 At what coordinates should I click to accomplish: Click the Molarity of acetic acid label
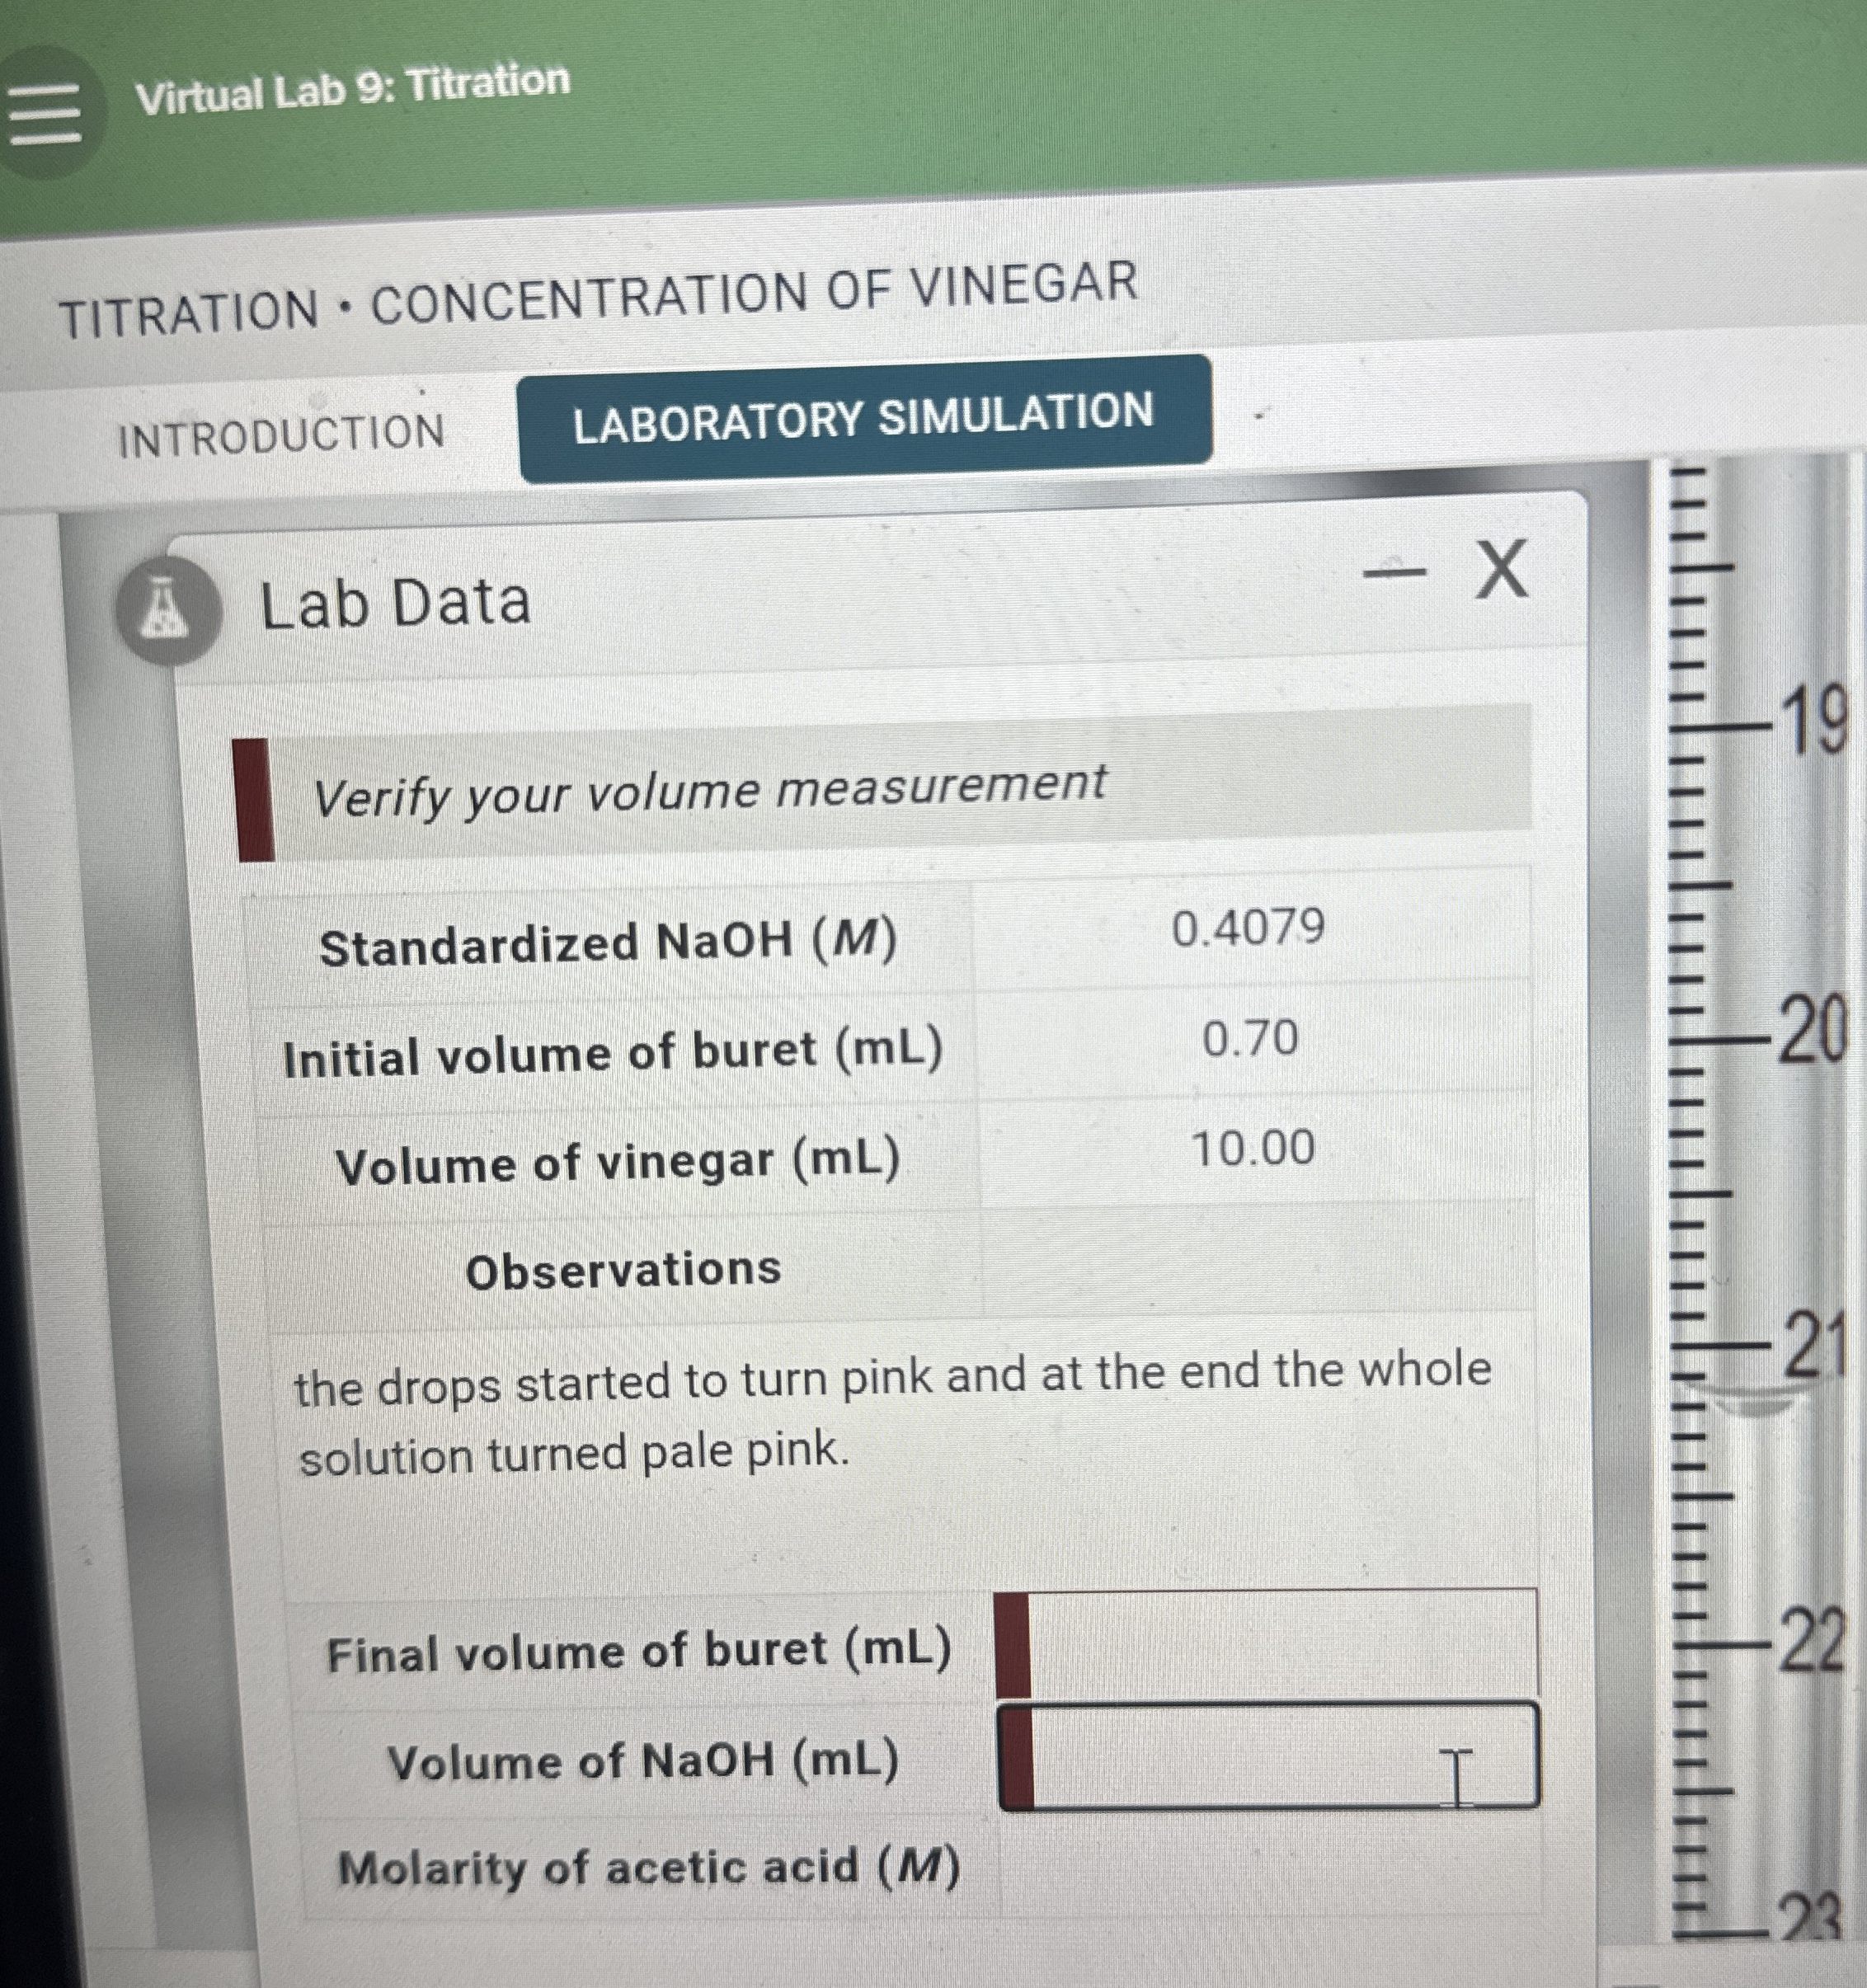(x=649, y=1866)
